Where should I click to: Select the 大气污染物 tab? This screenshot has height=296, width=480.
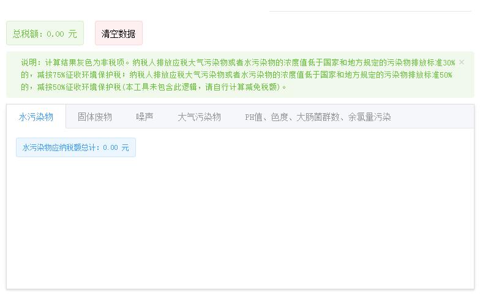pyautogui.click(x=199, y=117)
